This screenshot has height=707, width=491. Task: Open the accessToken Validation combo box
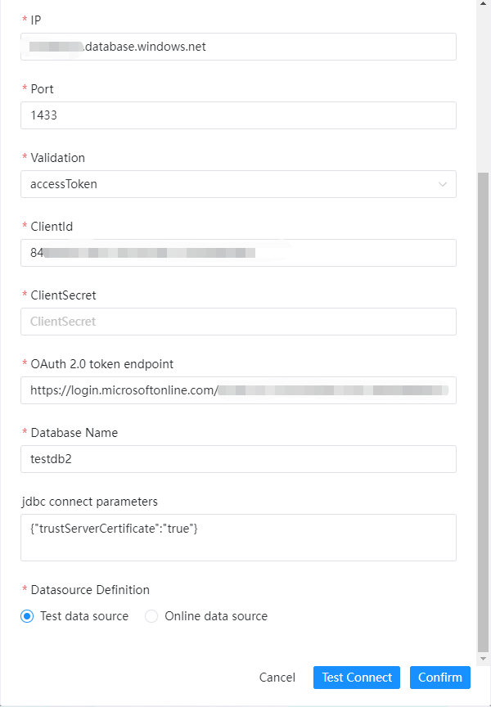(x=229, y=184)
